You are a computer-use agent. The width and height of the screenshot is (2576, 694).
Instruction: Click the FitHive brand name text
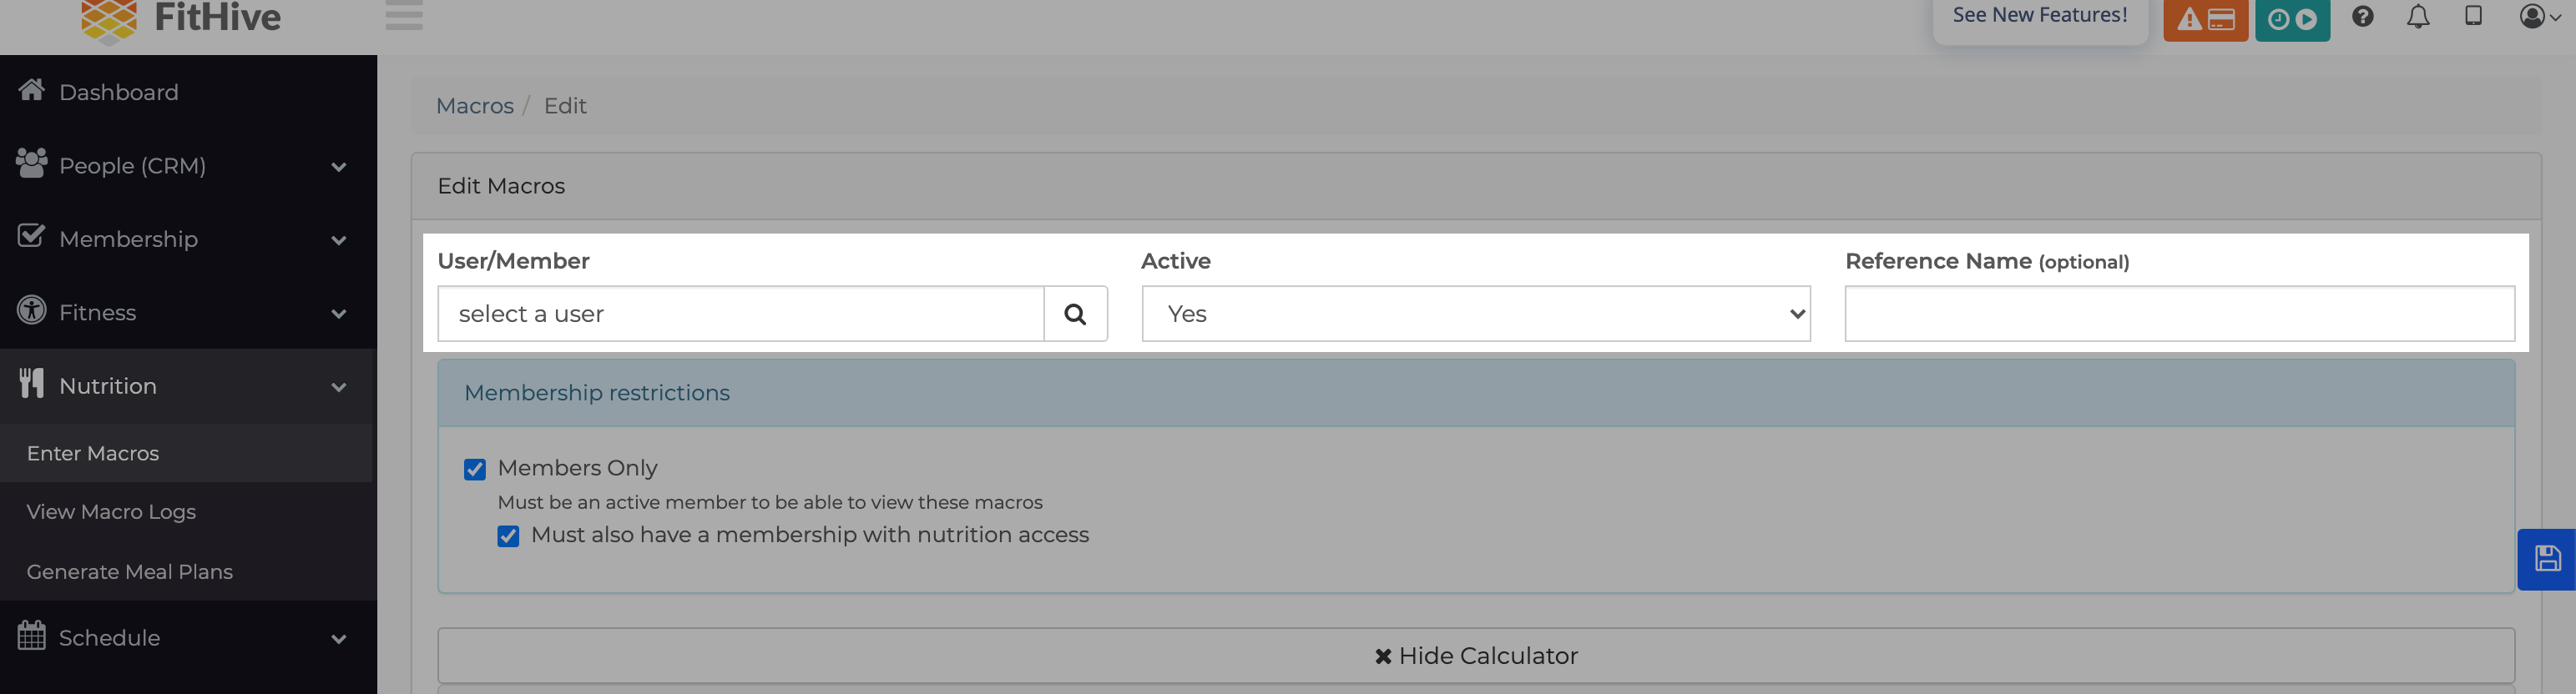click(x=217, y=17)
